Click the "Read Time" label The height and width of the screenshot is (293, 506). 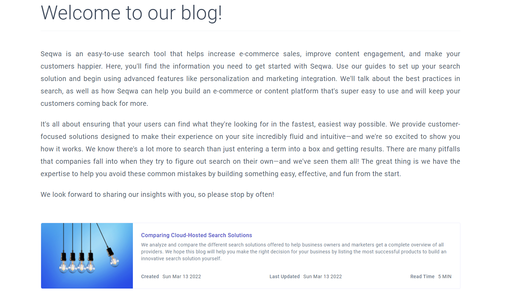[x=422, y=276]
